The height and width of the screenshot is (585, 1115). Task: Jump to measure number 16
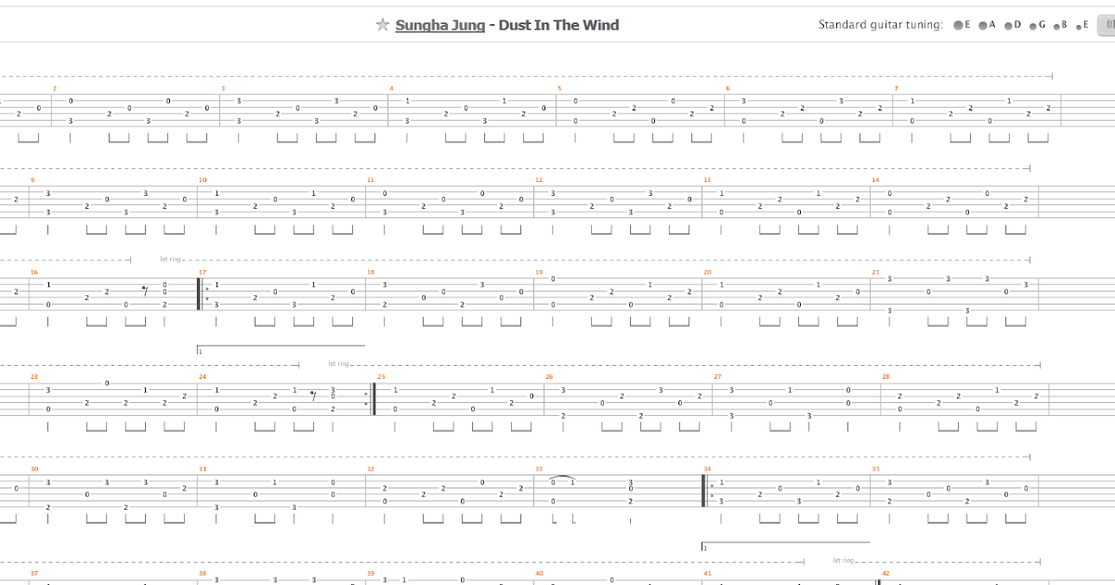33,272
